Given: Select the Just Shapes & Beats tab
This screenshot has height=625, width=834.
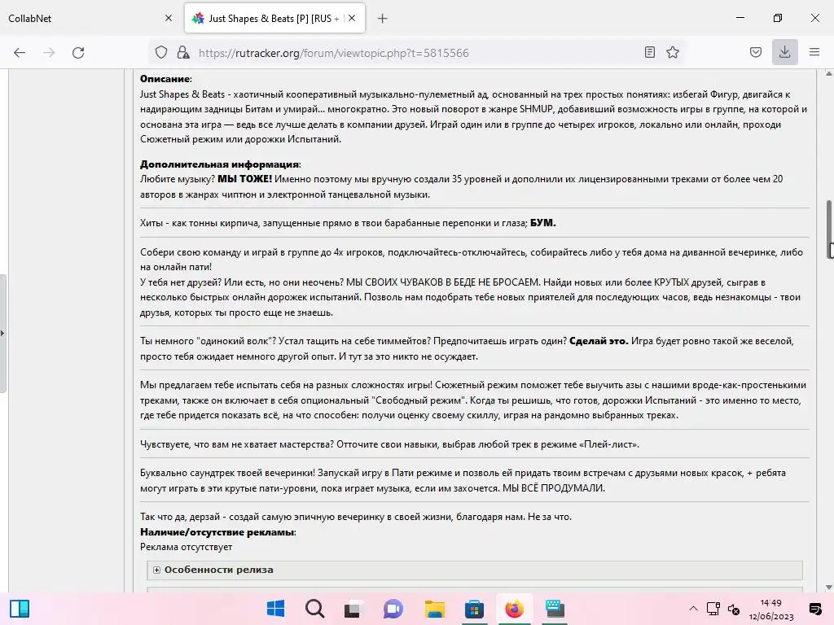Looking at the screenshot, I should (x=274, y=18).
